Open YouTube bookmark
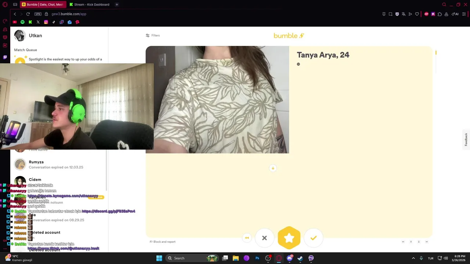Screen dimensions: 470x264 tap(15, 22)
